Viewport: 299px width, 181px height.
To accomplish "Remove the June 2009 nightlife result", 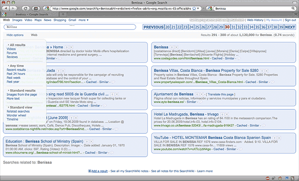I will pos(76,118).
